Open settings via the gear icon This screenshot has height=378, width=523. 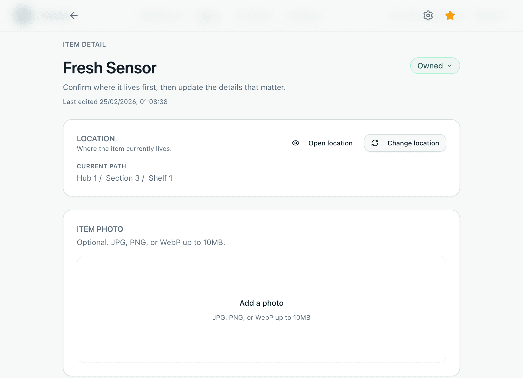tap(428, 15)
